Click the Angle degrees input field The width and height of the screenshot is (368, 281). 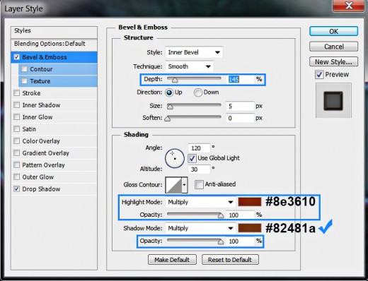coord(199,148)
